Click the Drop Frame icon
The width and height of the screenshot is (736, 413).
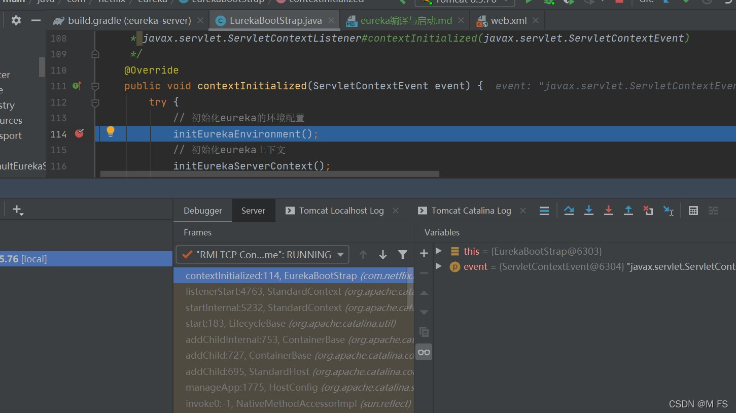(x=648, y=211)
